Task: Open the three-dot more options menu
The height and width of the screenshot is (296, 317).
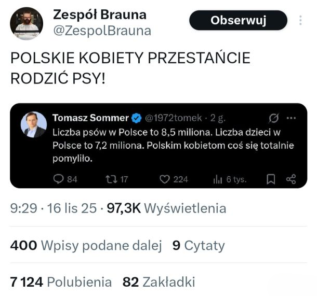Action: 300,21
